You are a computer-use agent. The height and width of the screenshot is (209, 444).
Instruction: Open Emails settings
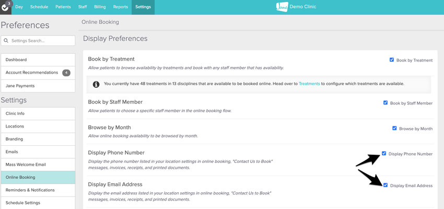click(x=38, y=152)
